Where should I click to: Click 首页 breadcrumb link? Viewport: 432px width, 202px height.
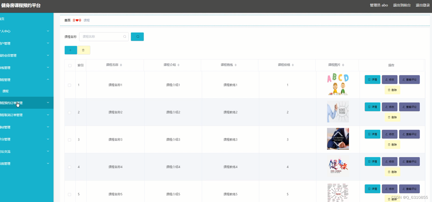(x=67, y=20)
